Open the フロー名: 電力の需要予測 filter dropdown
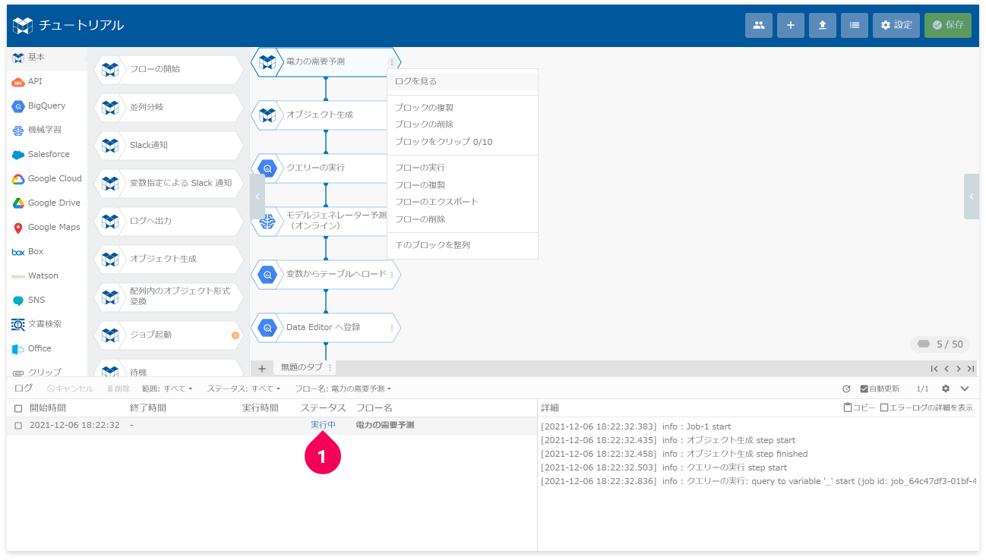Viewport: 986px width, 560px height. pyautogui.click(x=343, y=389)
